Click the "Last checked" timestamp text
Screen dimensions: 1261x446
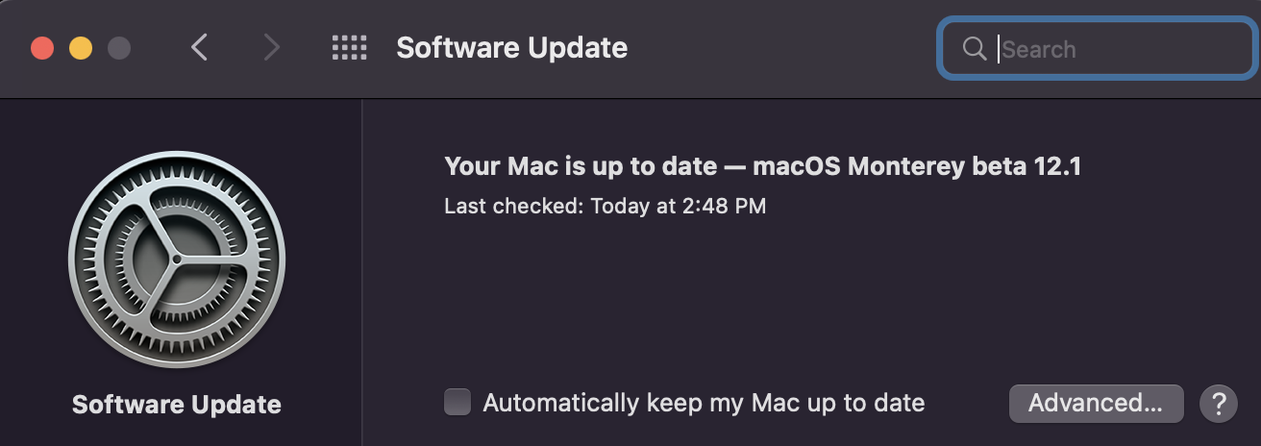(x=605, y=206)
